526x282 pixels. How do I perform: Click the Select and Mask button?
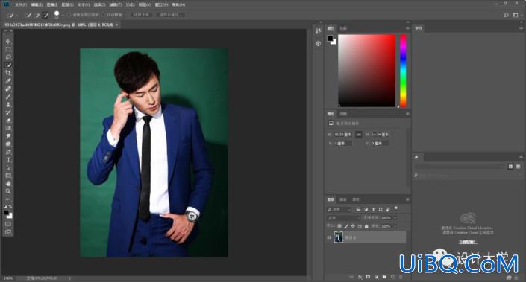coord(170,15)
